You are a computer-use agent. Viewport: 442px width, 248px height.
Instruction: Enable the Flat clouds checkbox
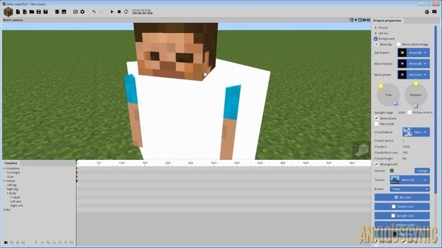point(376,124)
